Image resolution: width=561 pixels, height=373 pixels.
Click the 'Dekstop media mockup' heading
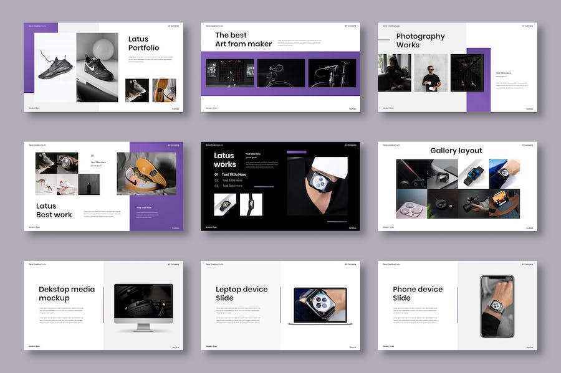[x=67, y=293]
